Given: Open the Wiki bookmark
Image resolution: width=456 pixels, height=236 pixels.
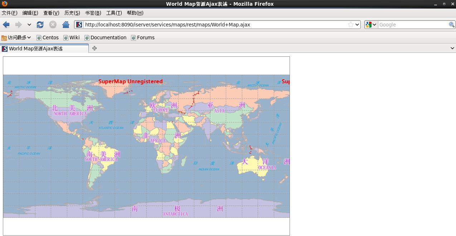Looking at the screenshot, I should [x=72, y=37].
